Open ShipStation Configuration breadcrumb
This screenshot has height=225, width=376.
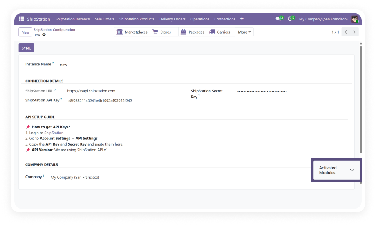[54, 30]
